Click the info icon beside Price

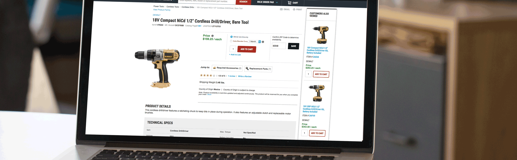tap(212, 36)
